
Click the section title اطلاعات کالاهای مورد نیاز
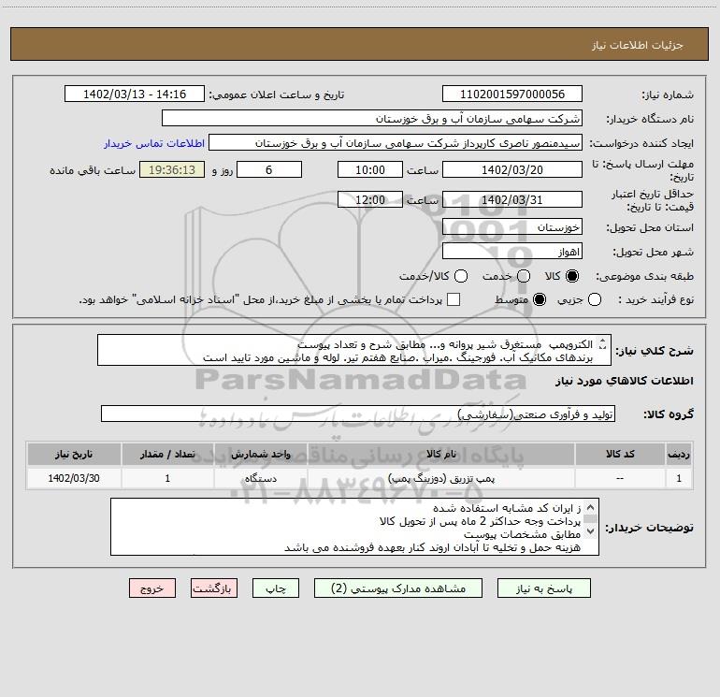coord(625,381)
